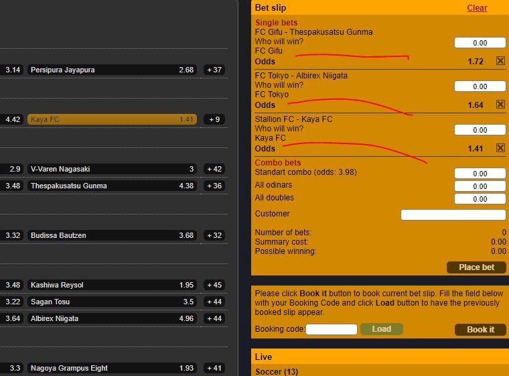Expand +37 more markets for Persipura Jayapura
This screenshot has height=376, width=509.
coord(214,70)
